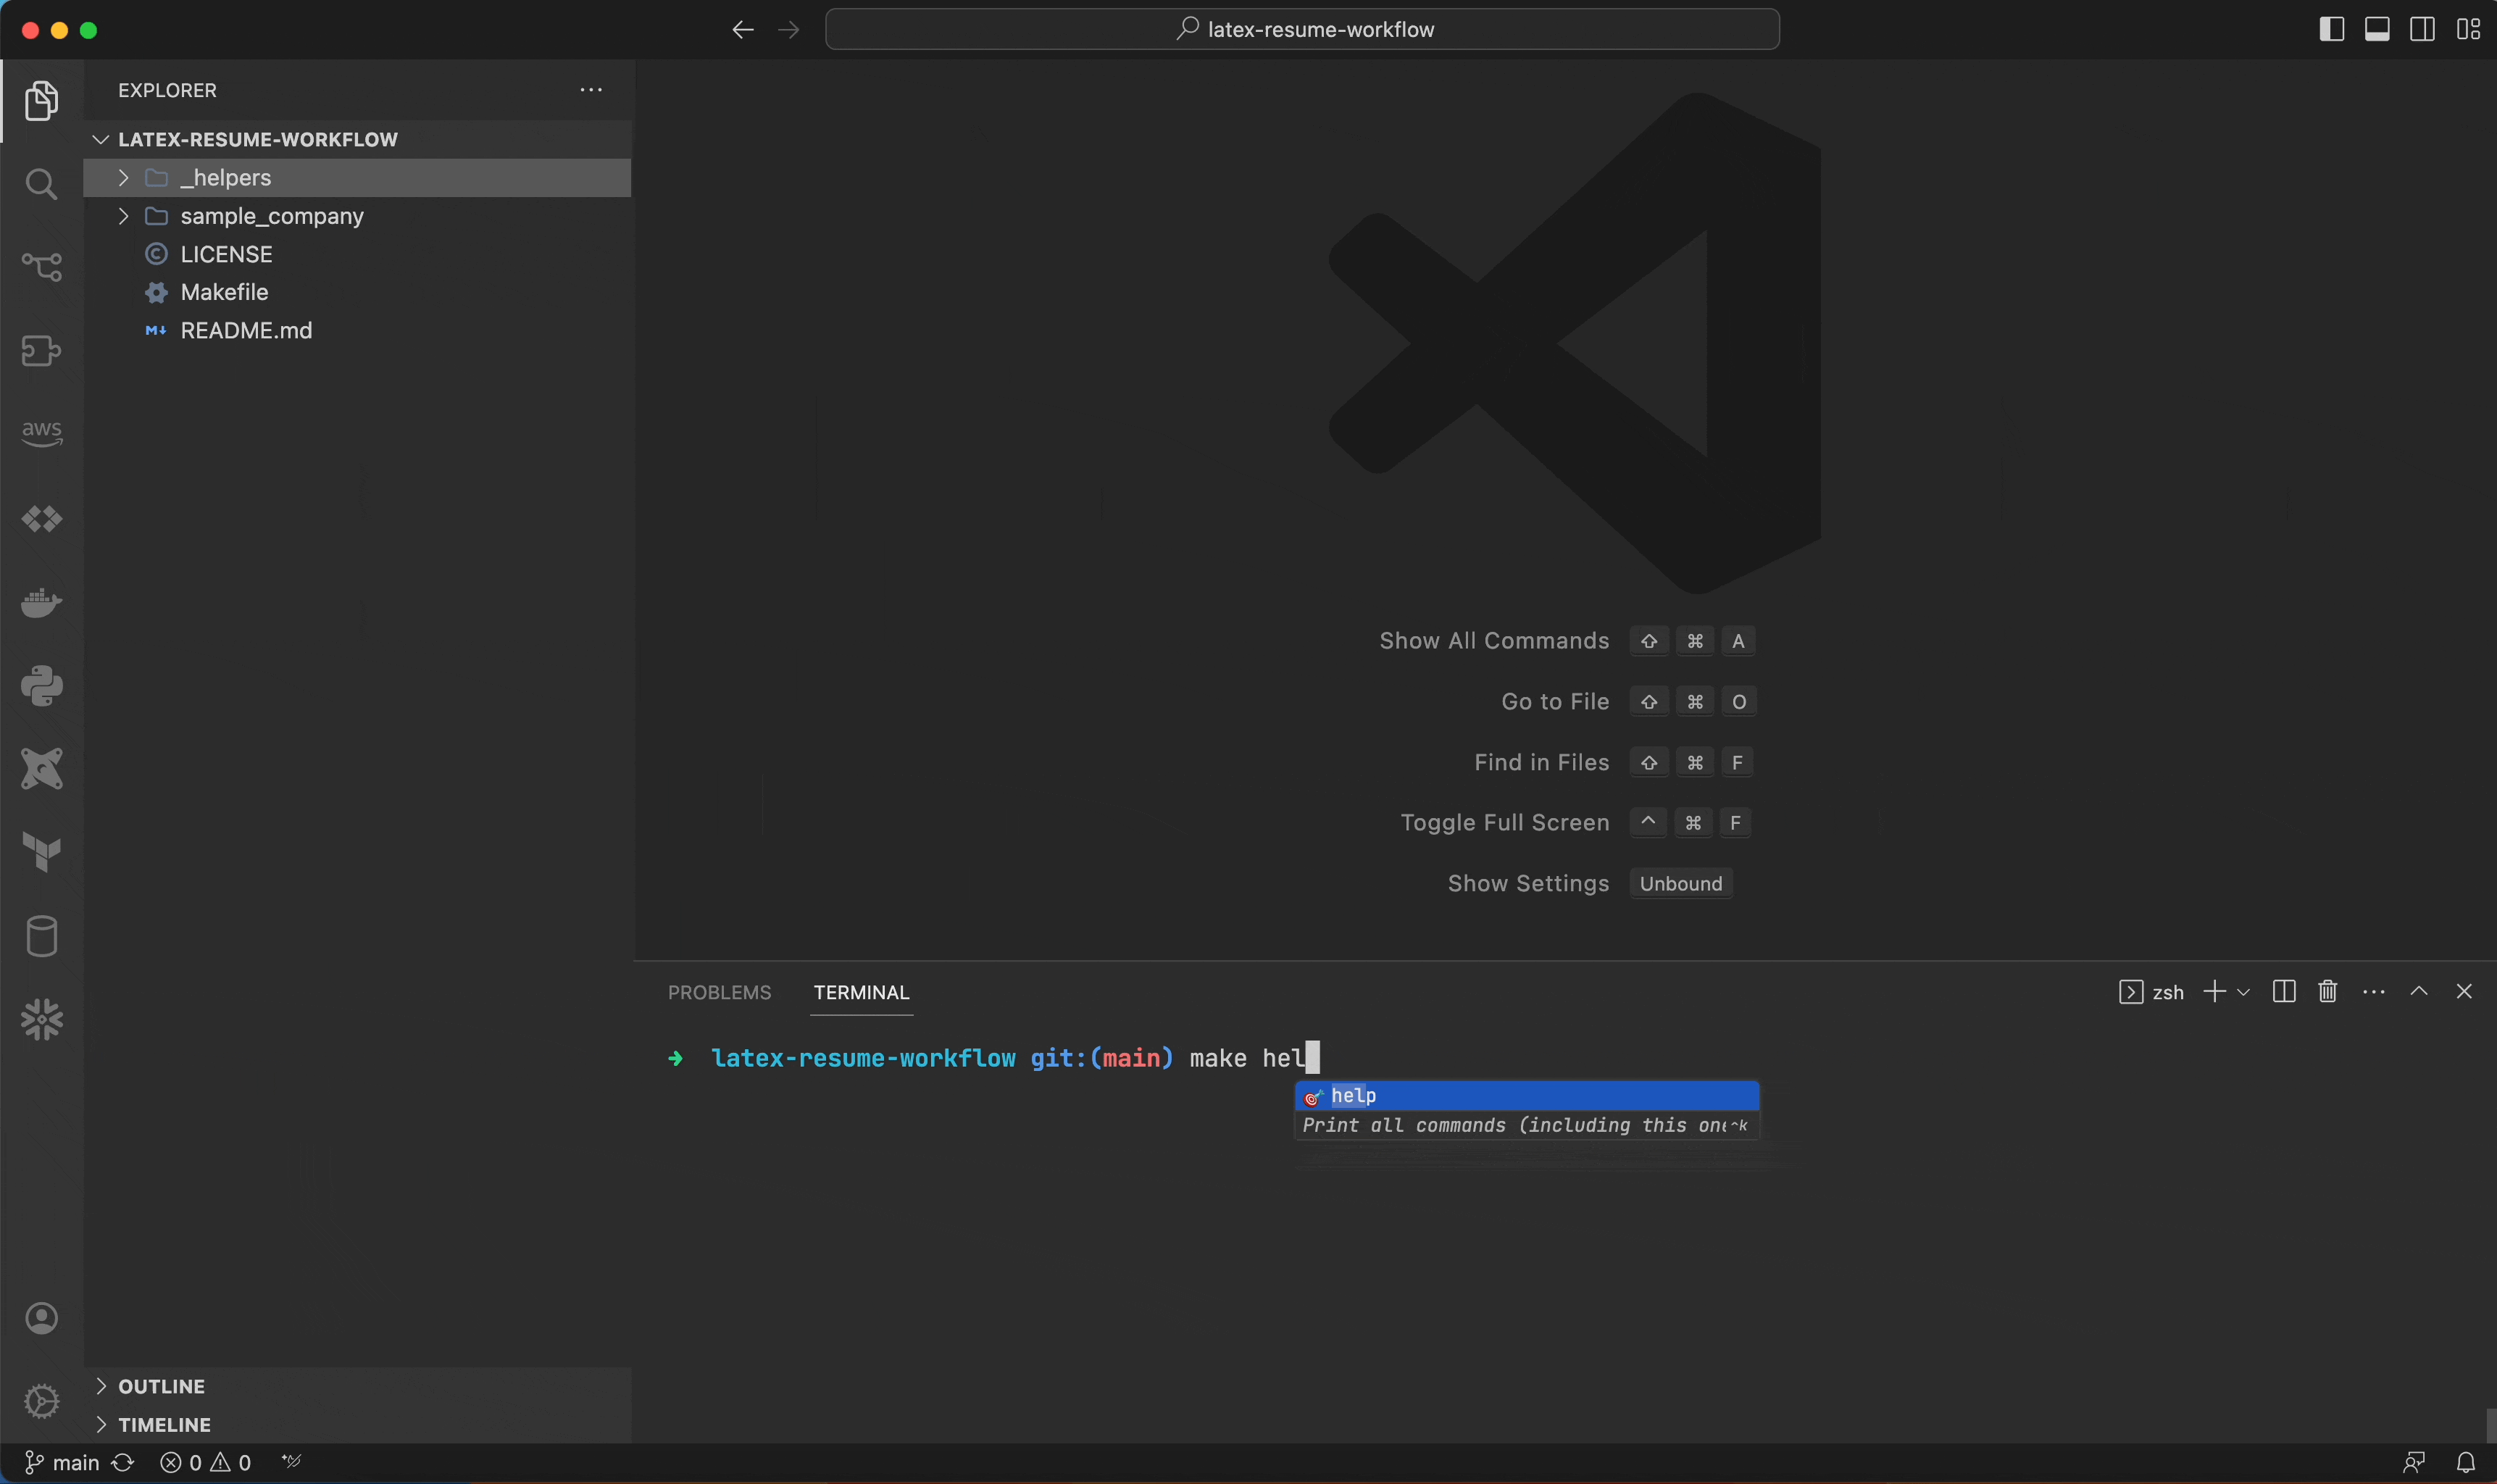
Task: Open the AWS toolkit panel
Action: tap(41, 434)
